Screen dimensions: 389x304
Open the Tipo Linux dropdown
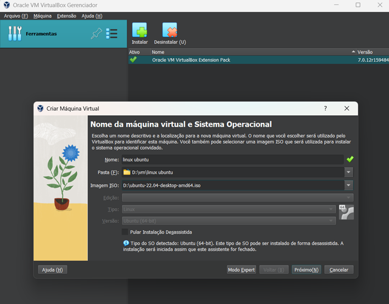[229, 210]
